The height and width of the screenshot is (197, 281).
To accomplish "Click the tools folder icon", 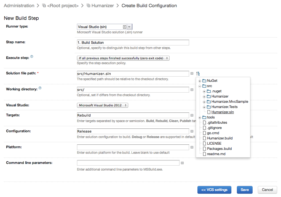I will [x=204, y=117].
